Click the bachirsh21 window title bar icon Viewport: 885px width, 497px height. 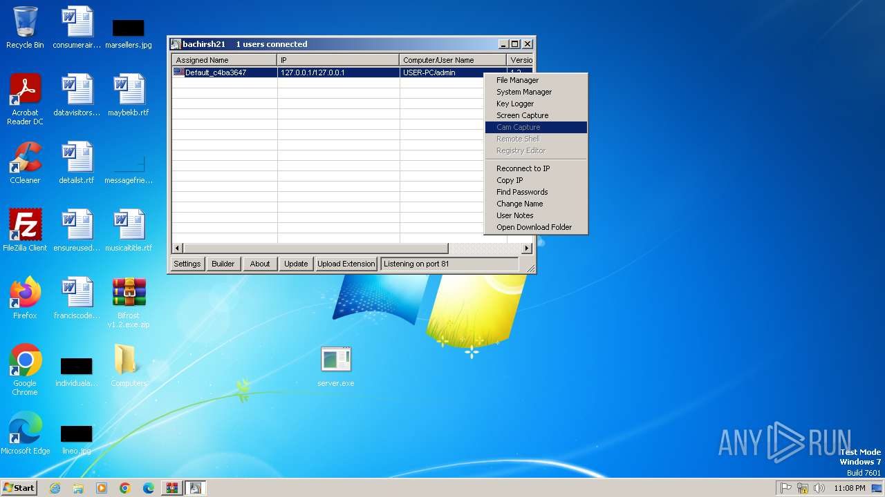(x=176, y=44)
